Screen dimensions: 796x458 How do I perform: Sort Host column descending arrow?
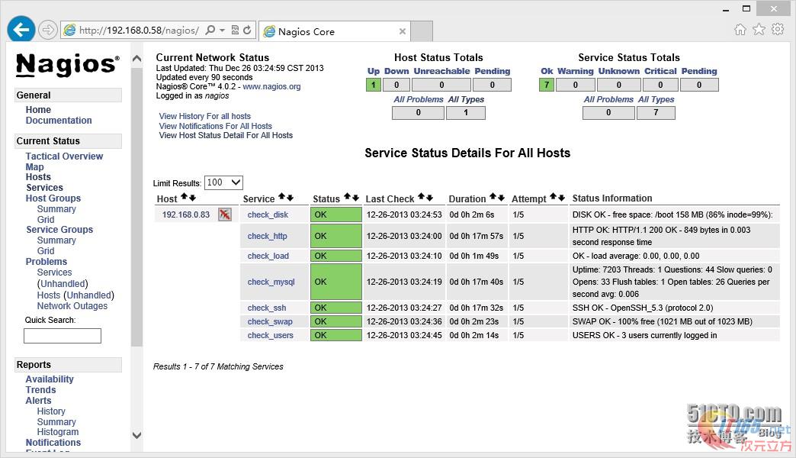(192, 198)
